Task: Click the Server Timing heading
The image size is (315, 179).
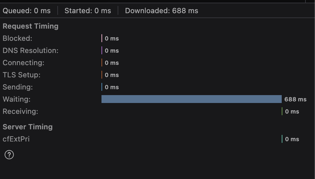Action: point(28,127)
